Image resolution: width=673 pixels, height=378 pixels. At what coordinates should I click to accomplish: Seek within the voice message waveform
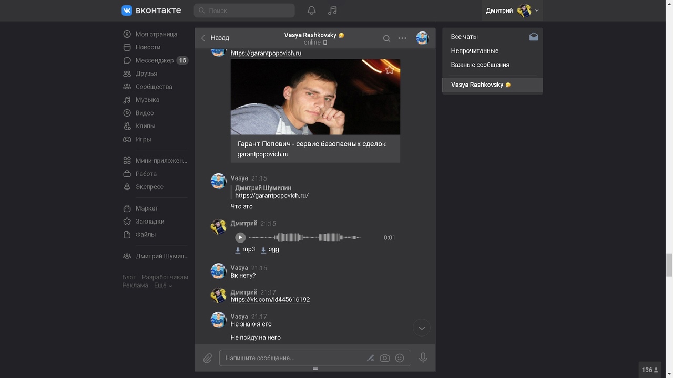(305, 237)
